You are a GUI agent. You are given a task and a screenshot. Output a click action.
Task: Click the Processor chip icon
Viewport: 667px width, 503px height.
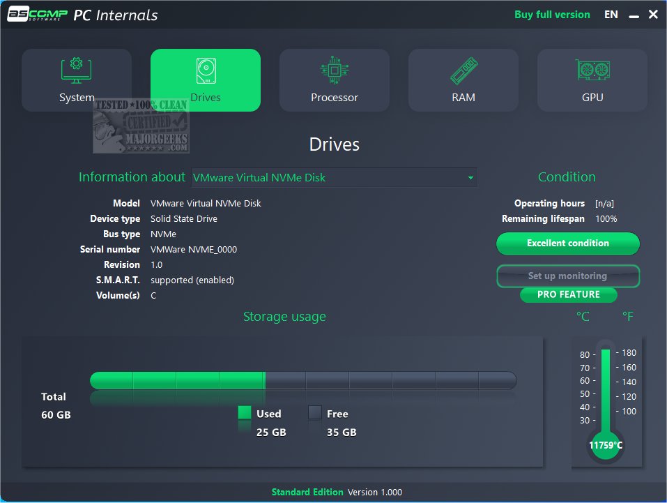[x=335, y=70]
